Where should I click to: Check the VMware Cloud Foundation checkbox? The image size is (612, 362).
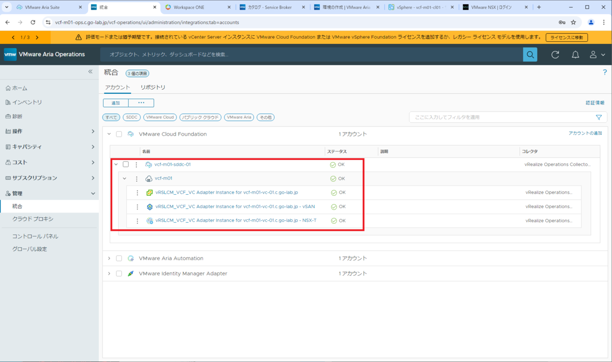coord(119,134)
